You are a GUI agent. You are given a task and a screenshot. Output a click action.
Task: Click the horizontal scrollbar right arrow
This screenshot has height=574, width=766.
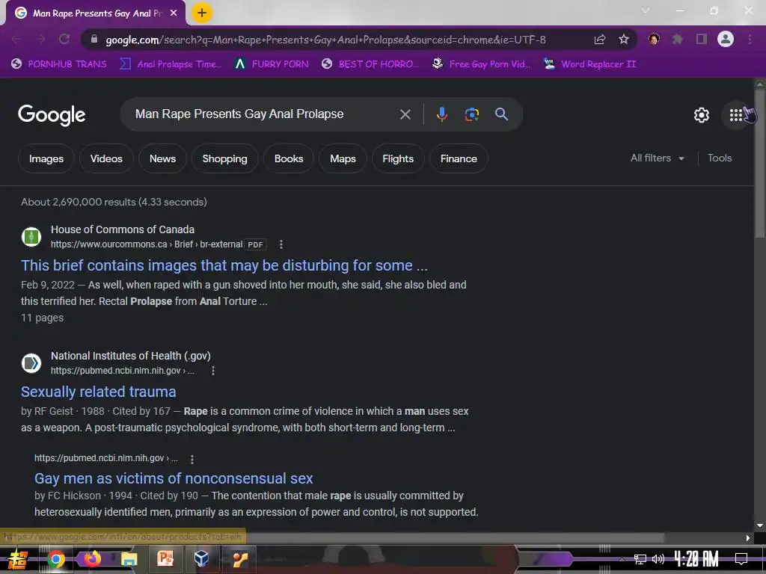point(747,538)
